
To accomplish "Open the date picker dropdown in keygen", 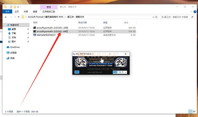I will pos(125,72).
